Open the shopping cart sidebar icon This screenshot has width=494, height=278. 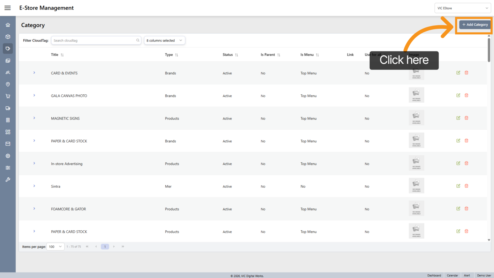click(8, 96)
